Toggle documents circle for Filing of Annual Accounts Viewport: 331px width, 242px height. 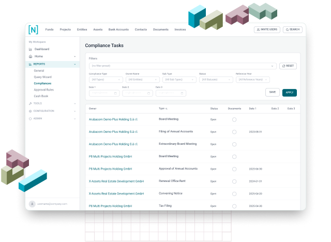click(234, 132)
